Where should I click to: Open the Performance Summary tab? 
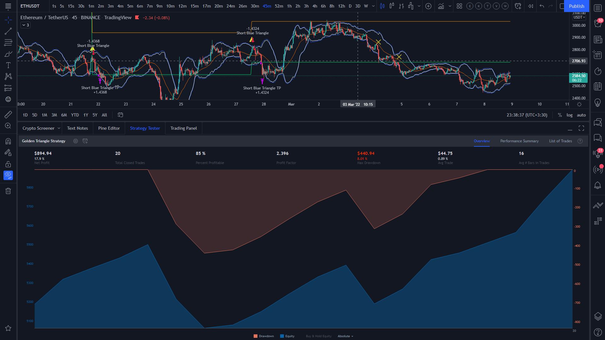point(519,141)
